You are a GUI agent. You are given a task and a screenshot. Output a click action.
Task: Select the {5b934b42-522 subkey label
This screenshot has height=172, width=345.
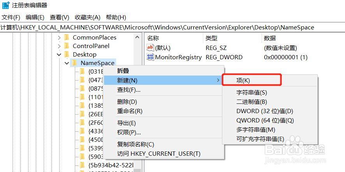pos(111,165)
